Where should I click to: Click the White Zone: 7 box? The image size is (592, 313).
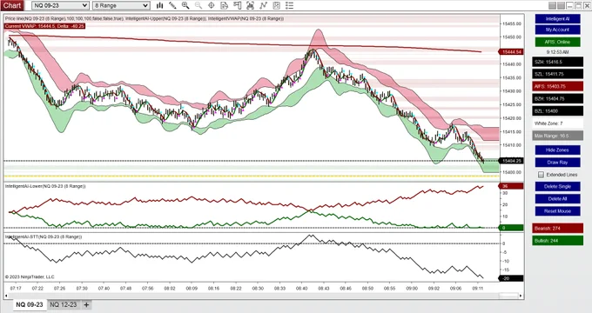558,123
